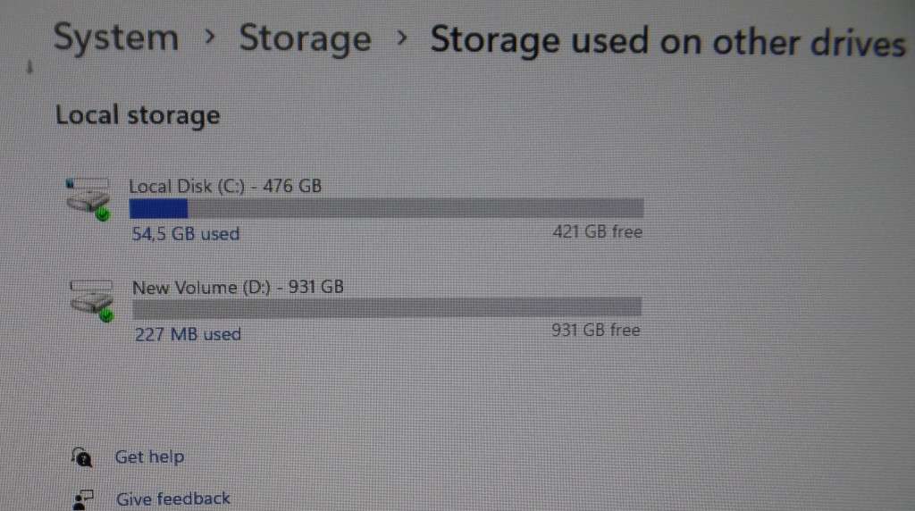Go back to System breadcrumb
Viewport: 915px width, 511px height.
tap(115, 38)
